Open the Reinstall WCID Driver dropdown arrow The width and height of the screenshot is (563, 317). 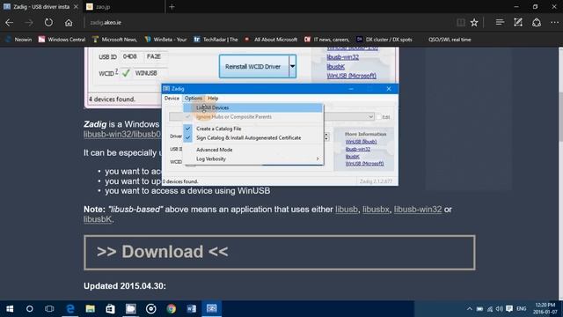point(293,67)
